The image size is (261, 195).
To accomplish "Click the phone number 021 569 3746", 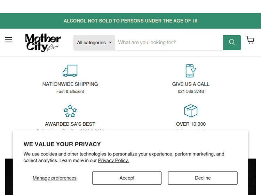I will pyautogui.click(x=191, y=91).
